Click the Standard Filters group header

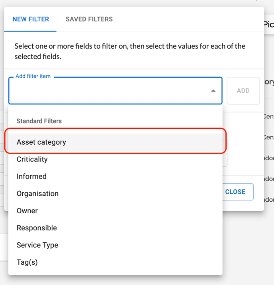pyautogui.click(x=39, y=121)
